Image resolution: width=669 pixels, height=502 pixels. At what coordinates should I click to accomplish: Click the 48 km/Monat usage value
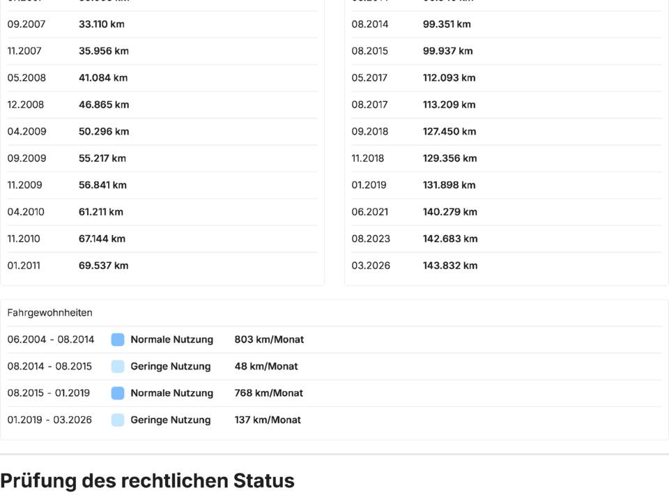click(266, 366)
